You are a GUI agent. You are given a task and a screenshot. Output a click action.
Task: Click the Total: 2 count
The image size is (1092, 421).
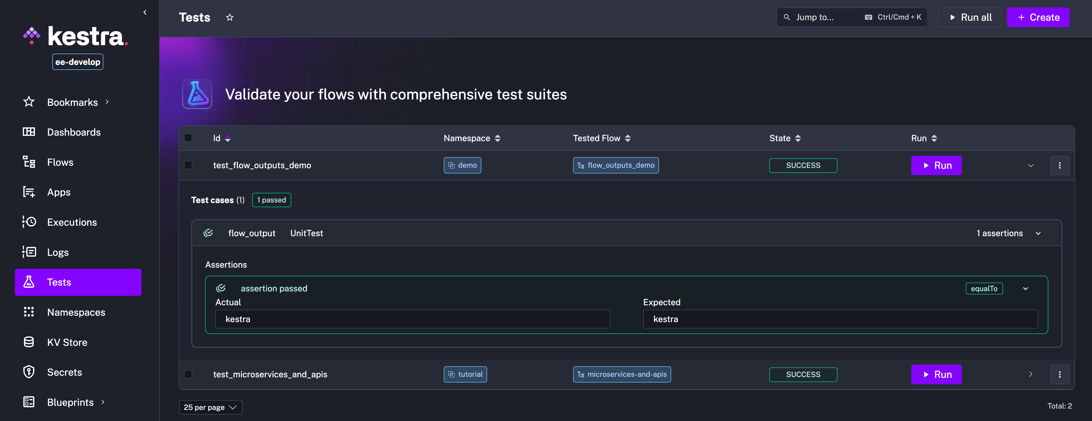1059,406
